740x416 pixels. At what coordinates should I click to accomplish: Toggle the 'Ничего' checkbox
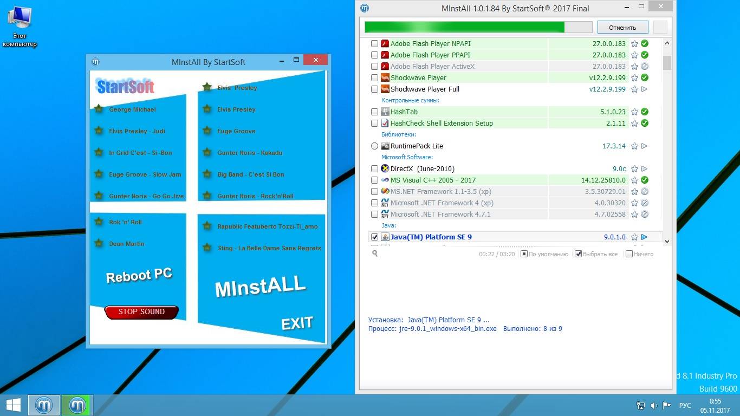point(629,253)
